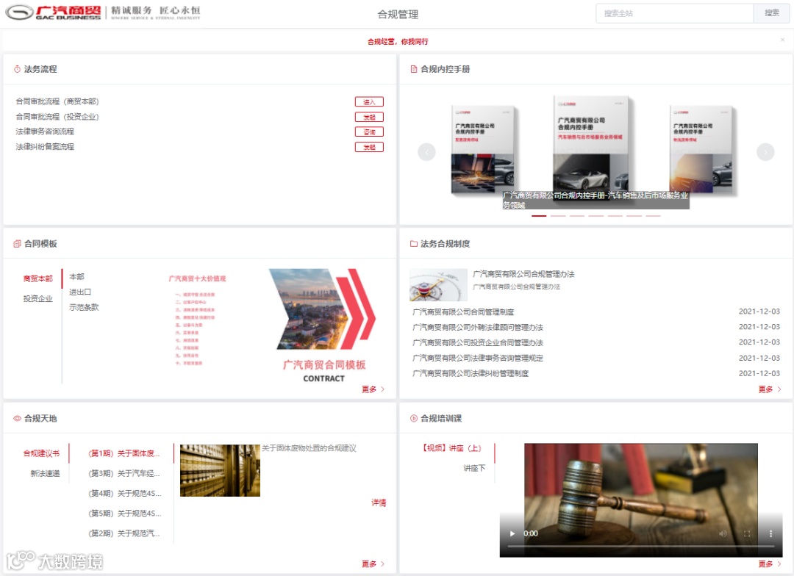The width and height of the screenshot is (794, 576).
Task: Click the 法务流程 clock icon
Action: coord(17,69)
